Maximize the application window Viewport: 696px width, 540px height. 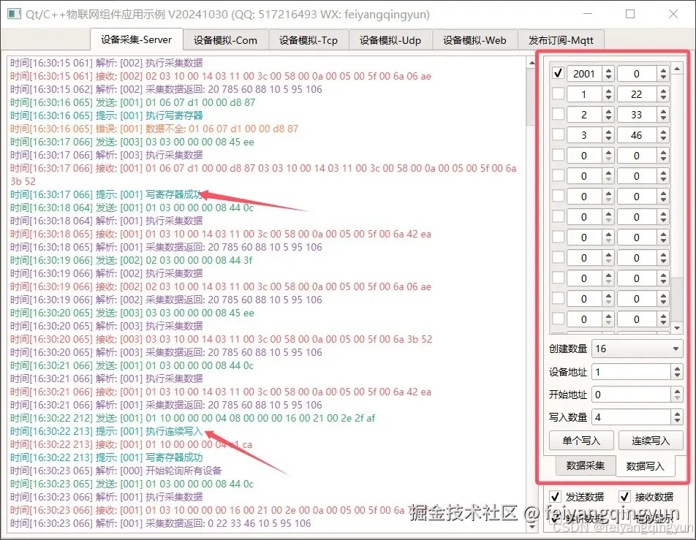[630, 14]
